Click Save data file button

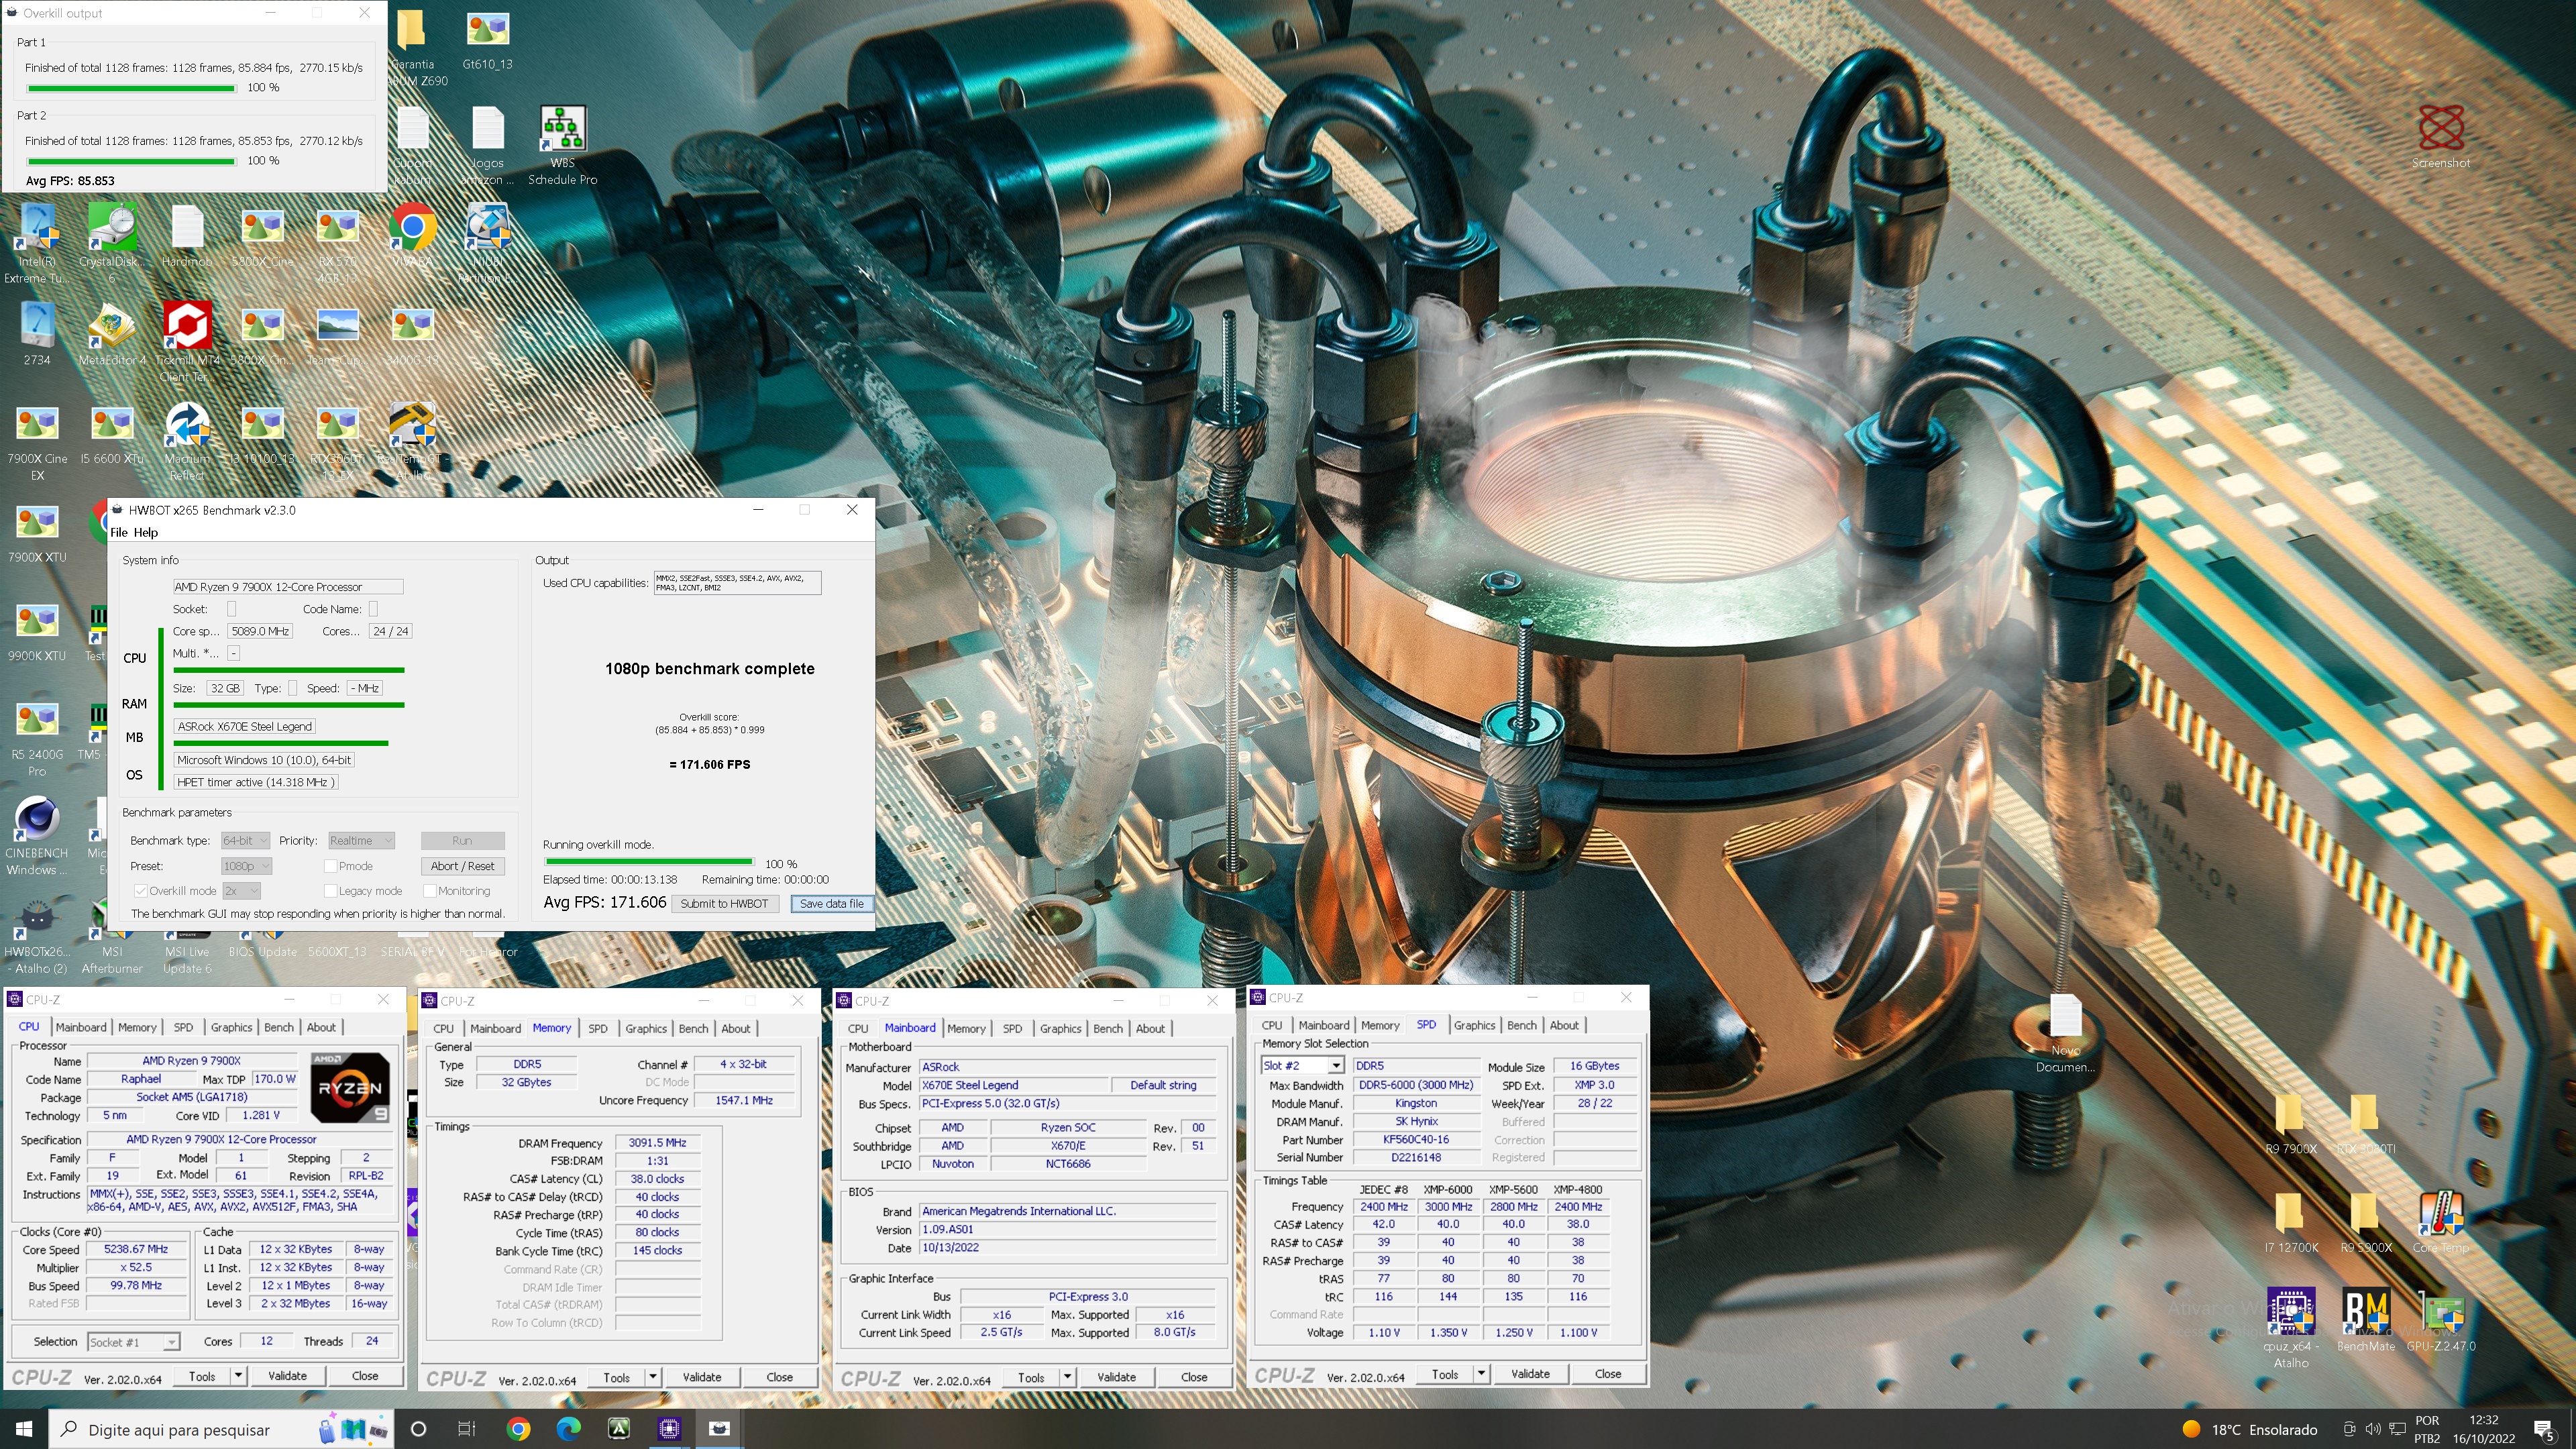831,903
